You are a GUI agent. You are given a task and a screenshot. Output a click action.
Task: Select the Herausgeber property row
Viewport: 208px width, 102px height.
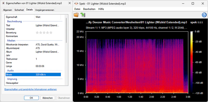pos(33,83)
